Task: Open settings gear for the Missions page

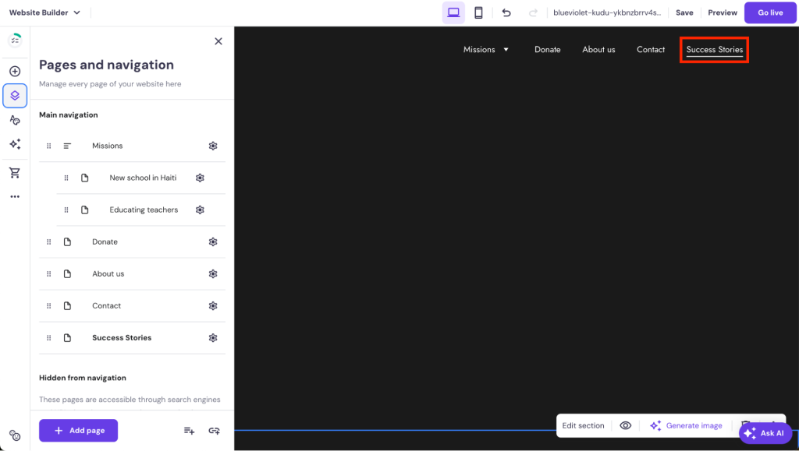Action: 212,146
